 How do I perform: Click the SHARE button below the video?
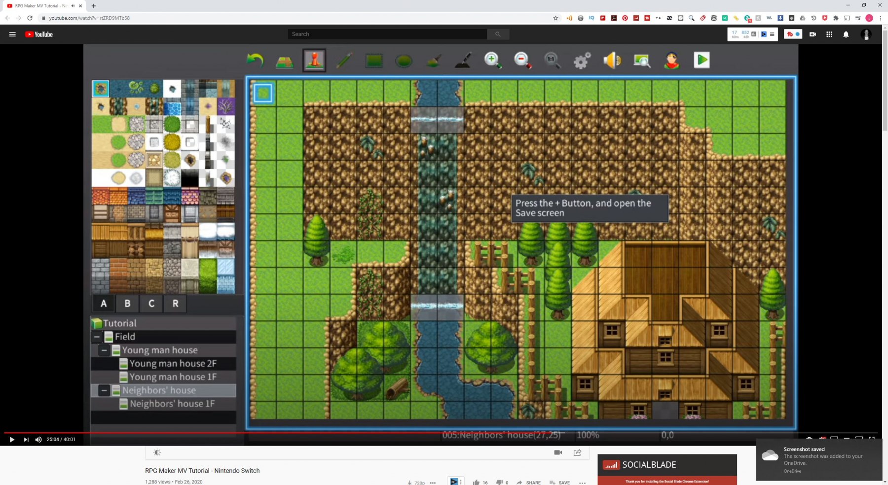tap(528, 483)
